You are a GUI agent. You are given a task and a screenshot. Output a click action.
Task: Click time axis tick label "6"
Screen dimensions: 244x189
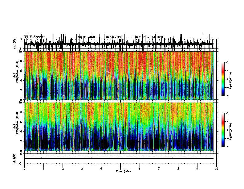click(x=140, y=169)
